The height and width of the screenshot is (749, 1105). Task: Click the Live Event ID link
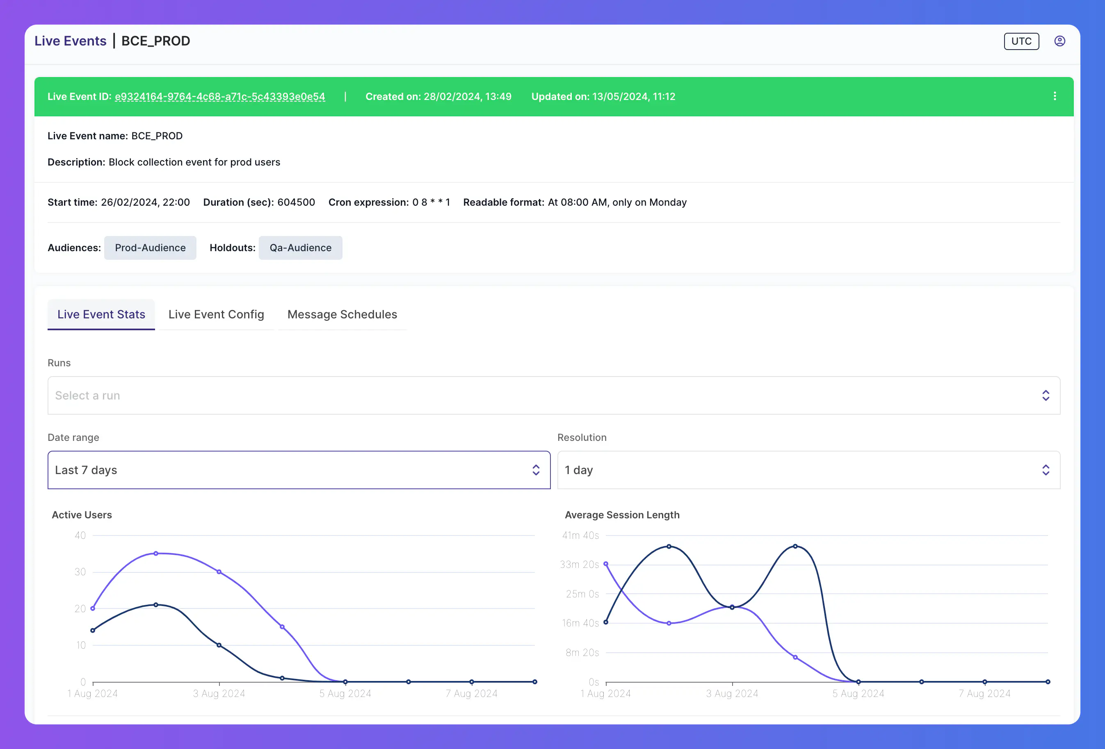coord(220,96)
